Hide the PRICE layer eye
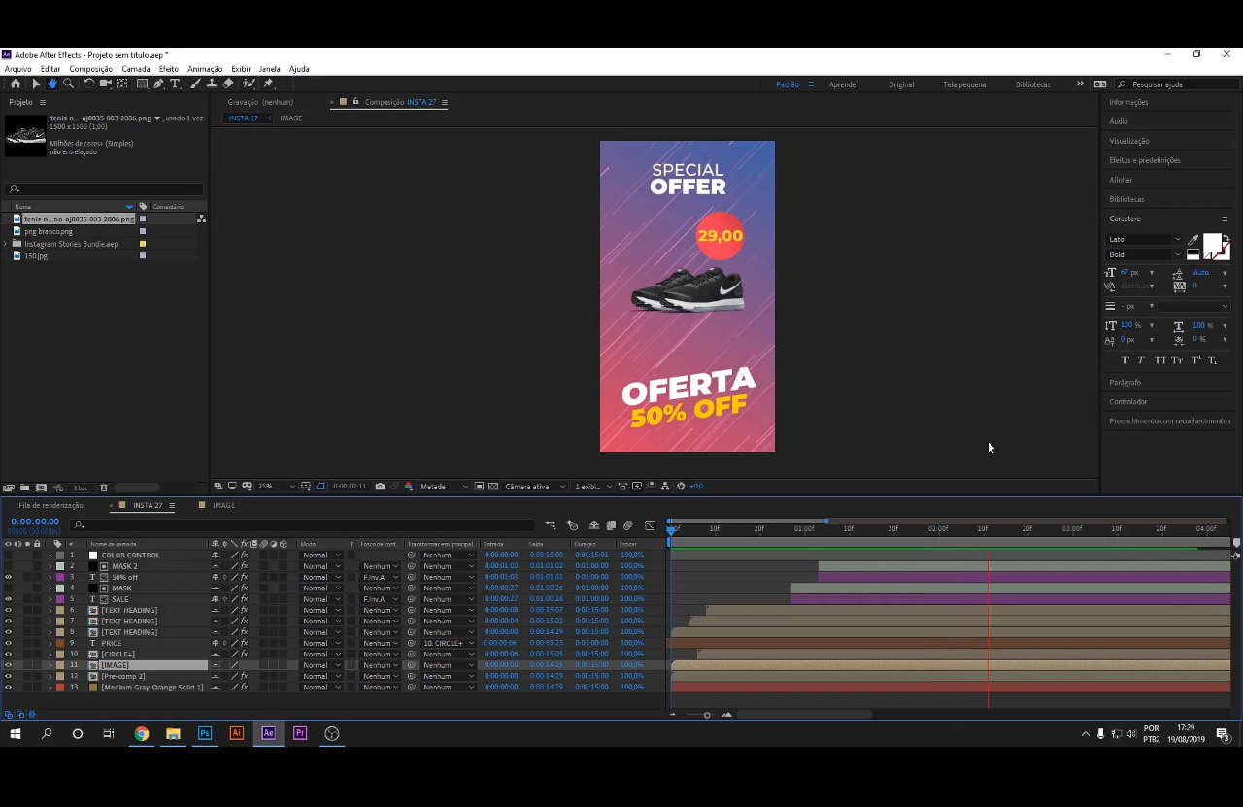1243x807 pixels. (x=8, y=643)
